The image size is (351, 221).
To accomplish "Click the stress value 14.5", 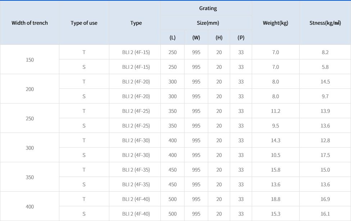I will coord(325,82).
